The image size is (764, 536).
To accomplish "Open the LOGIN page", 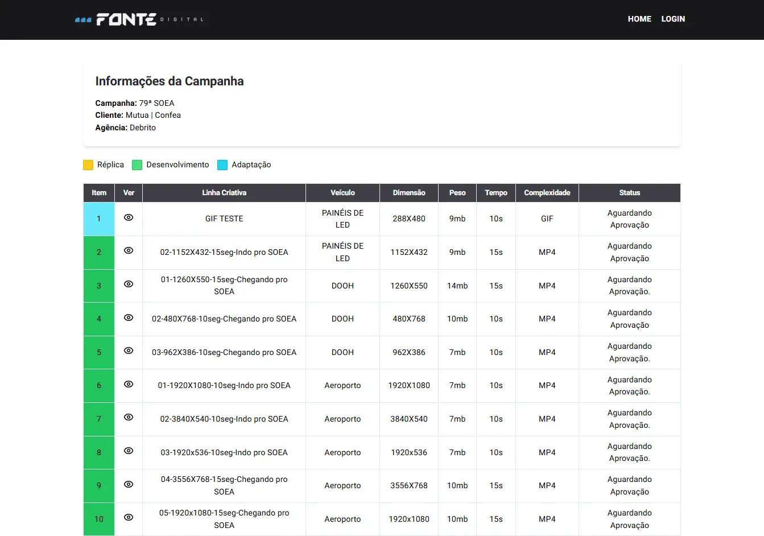I will (x=673, y=19).
